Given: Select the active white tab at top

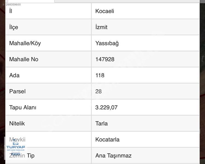Looking at the screenshot, I should (x=31, y=1).
